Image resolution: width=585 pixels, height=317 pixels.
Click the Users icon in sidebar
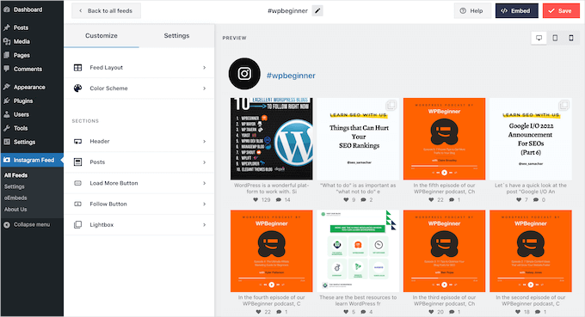[7, 114]
